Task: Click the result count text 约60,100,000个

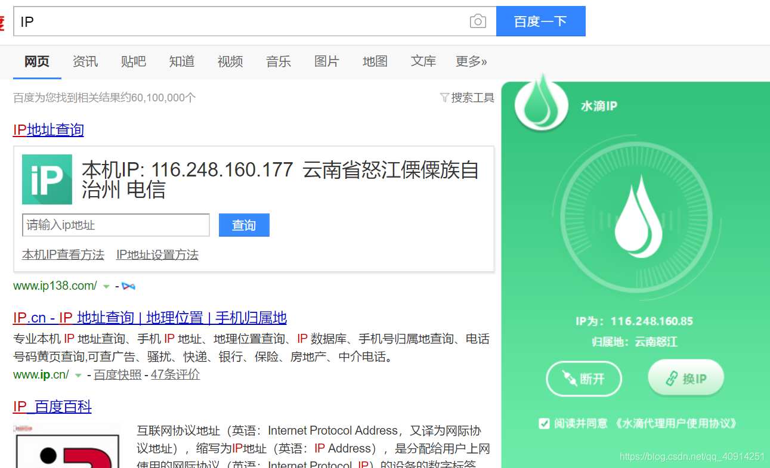Action: coord(159,98)
